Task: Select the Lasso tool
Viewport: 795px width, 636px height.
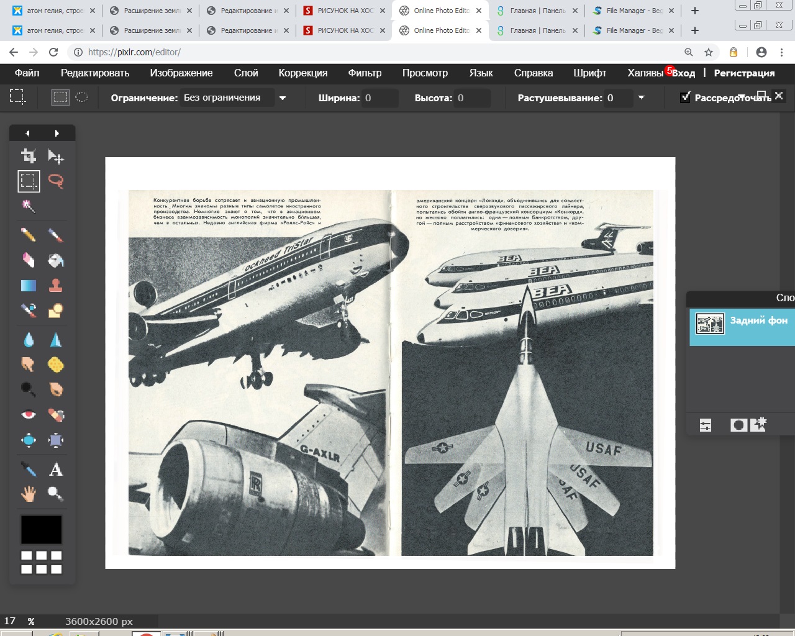Action: click(x=56, y=181)
